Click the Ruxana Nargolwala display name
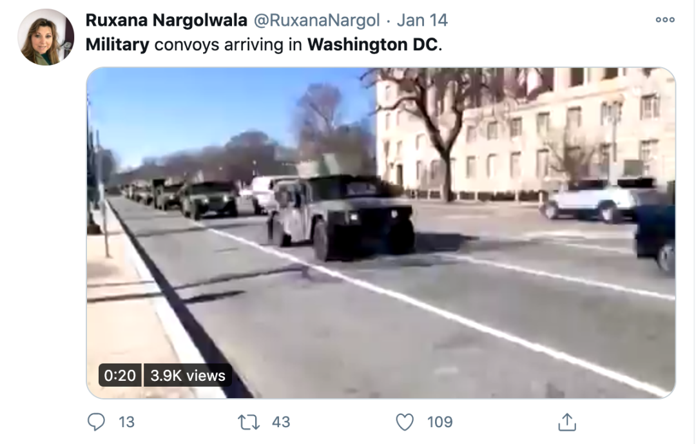 (166, 21)
